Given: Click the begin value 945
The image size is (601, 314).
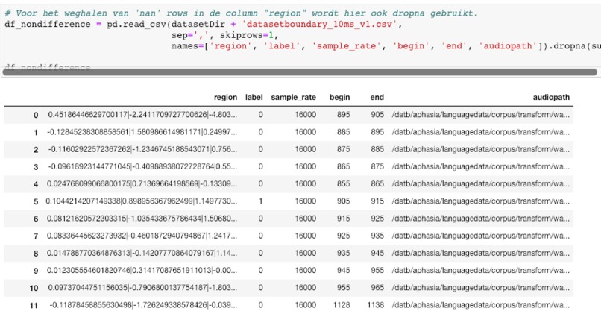Looking at the screenshot, I should pyautogui.click(x=344, y=270).
